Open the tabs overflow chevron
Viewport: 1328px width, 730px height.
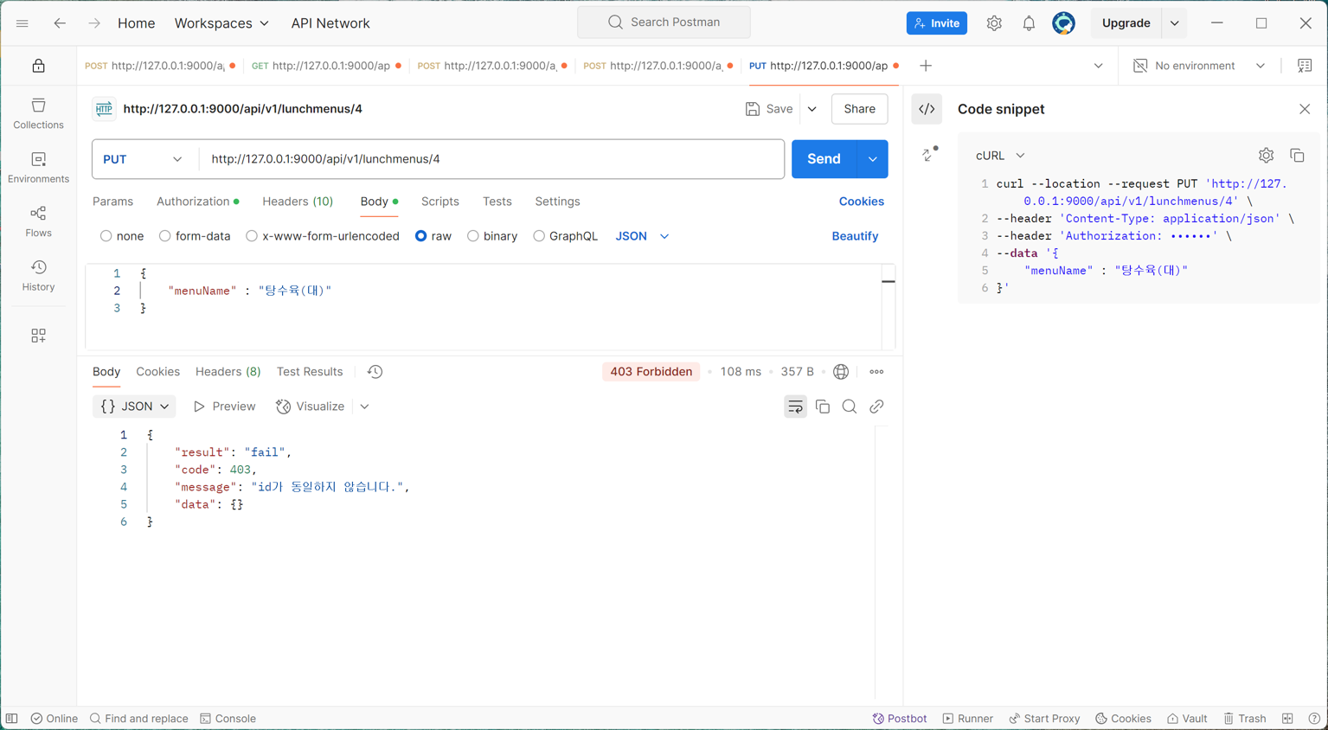click(1098, 66)
